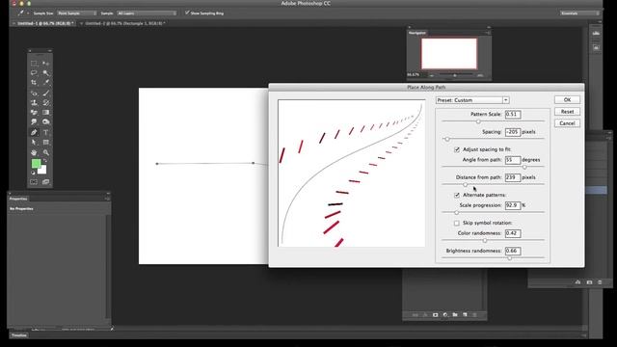Click the Navigator zoom slider
This screenshot has height=347, width=617.
pyautogui.click(x=455, y=75)
